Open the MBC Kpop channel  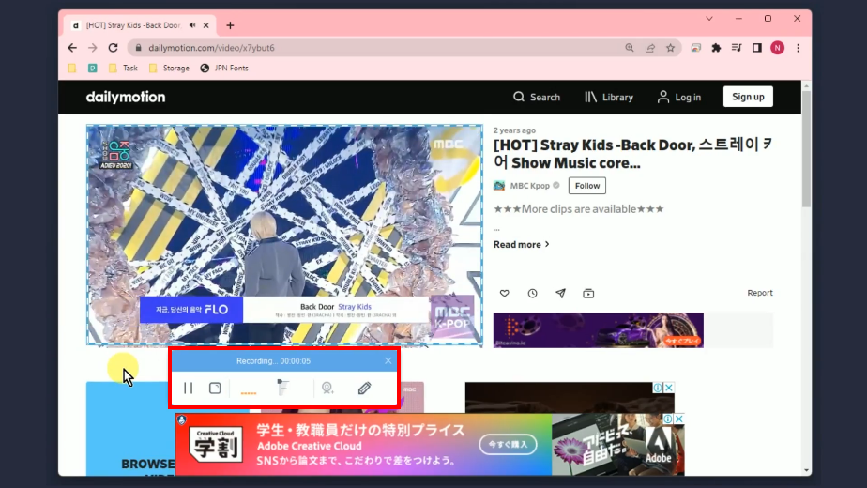(x=529, y=186)
